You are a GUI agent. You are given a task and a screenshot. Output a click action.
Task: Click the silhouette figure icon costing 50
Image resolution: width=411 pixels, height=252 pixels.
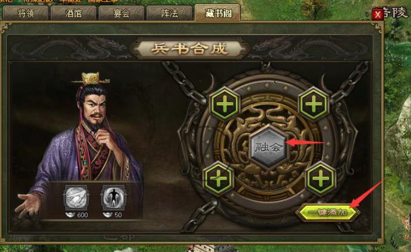tap(114, 198)
